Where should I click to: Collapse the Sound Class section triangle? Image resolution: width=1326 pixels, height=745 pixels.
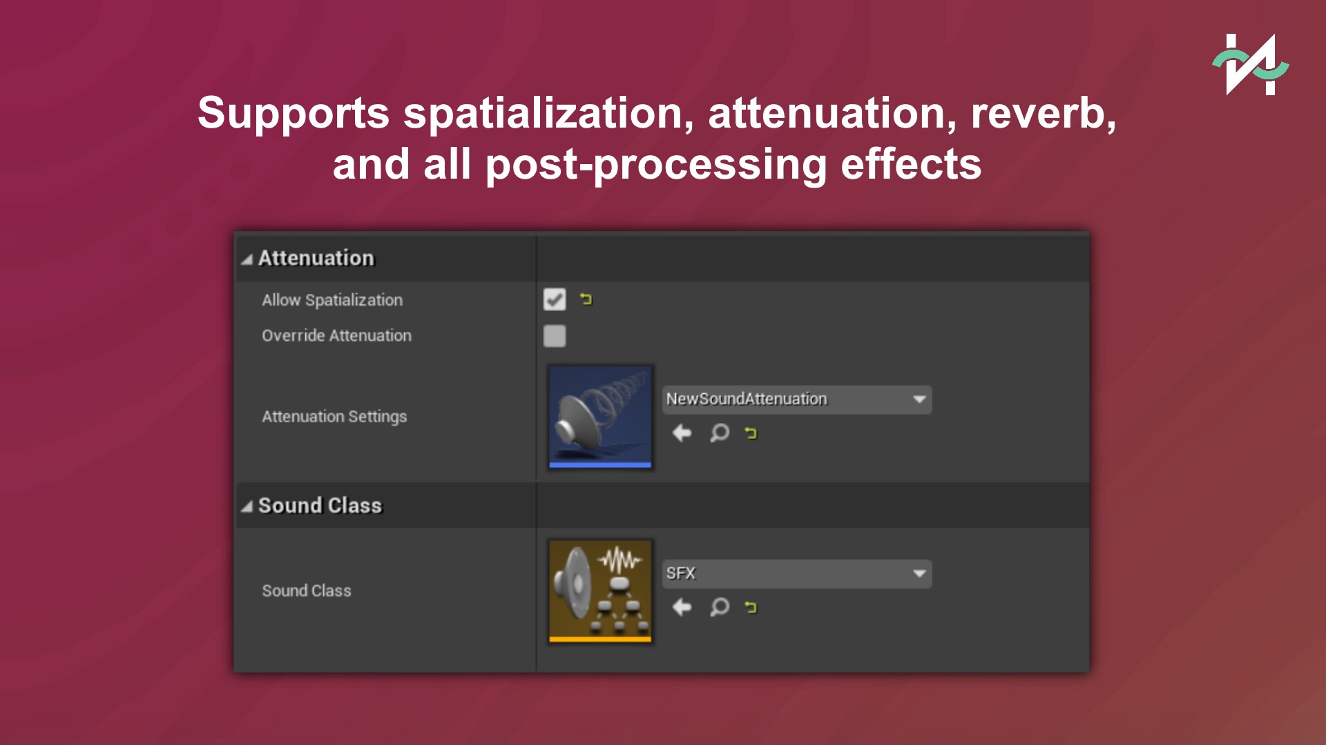tap(247, 507)
